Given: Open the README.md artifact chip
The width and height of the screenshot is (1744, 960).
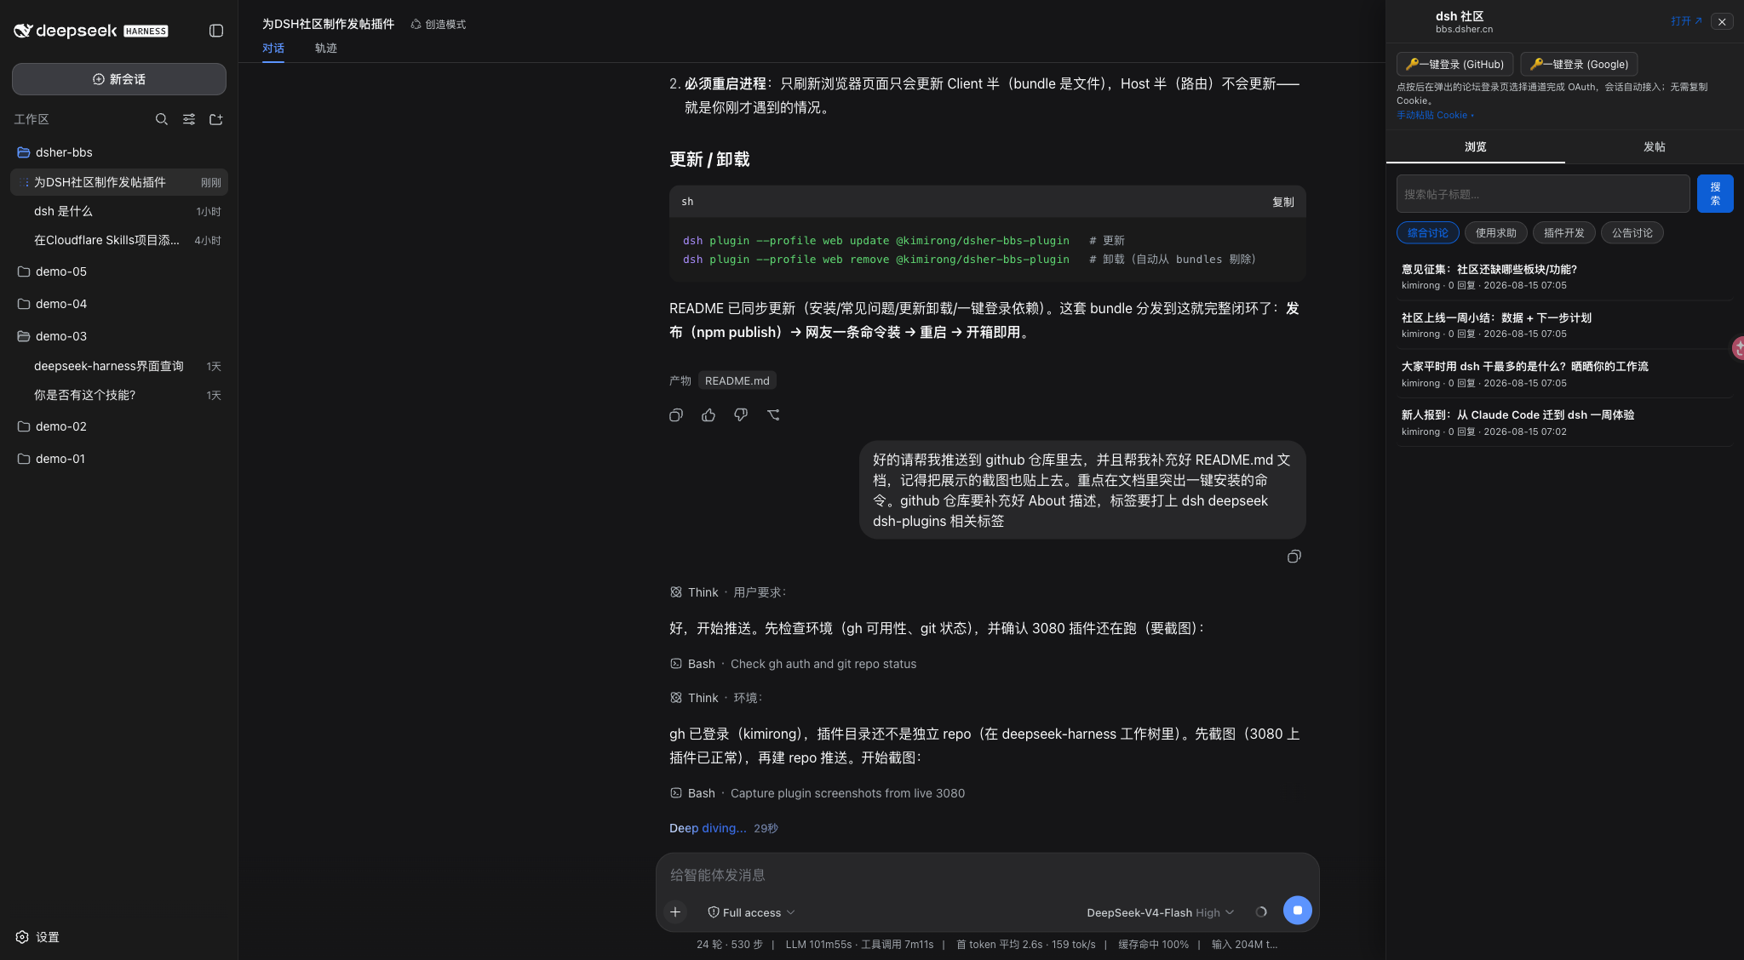Looking at the screenshot, I should [x=737, y=380].
